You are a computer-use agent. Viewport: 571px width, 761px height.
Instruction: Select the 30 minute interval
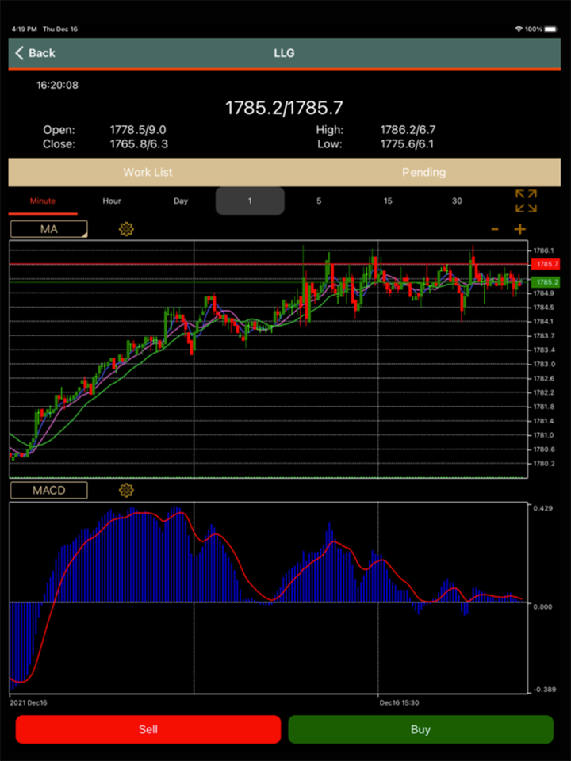click(457, 201)
